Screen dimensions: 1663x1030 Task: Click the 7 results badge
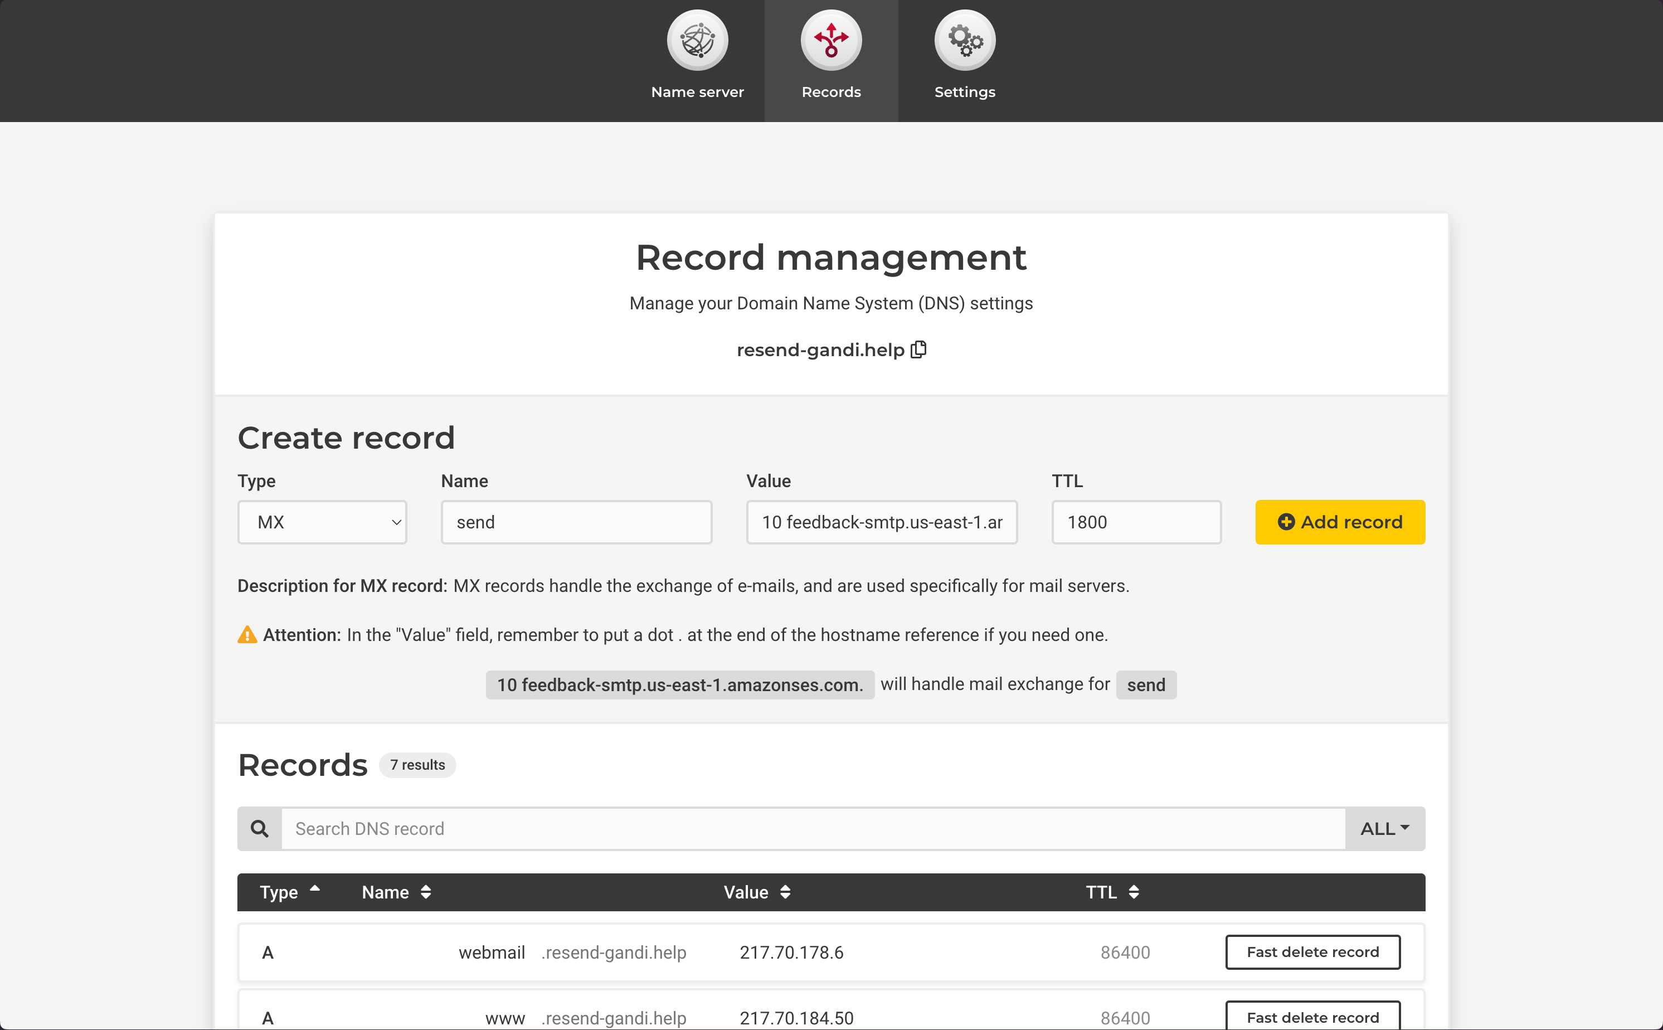pyautogui.click(x=417, y=765)
